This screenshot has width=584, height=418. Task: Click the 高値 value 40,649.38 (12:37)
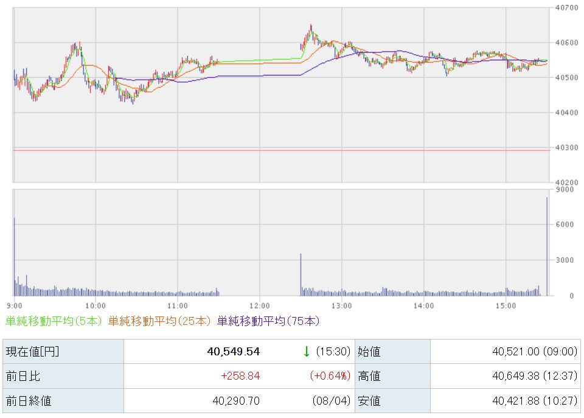(535, 376)
